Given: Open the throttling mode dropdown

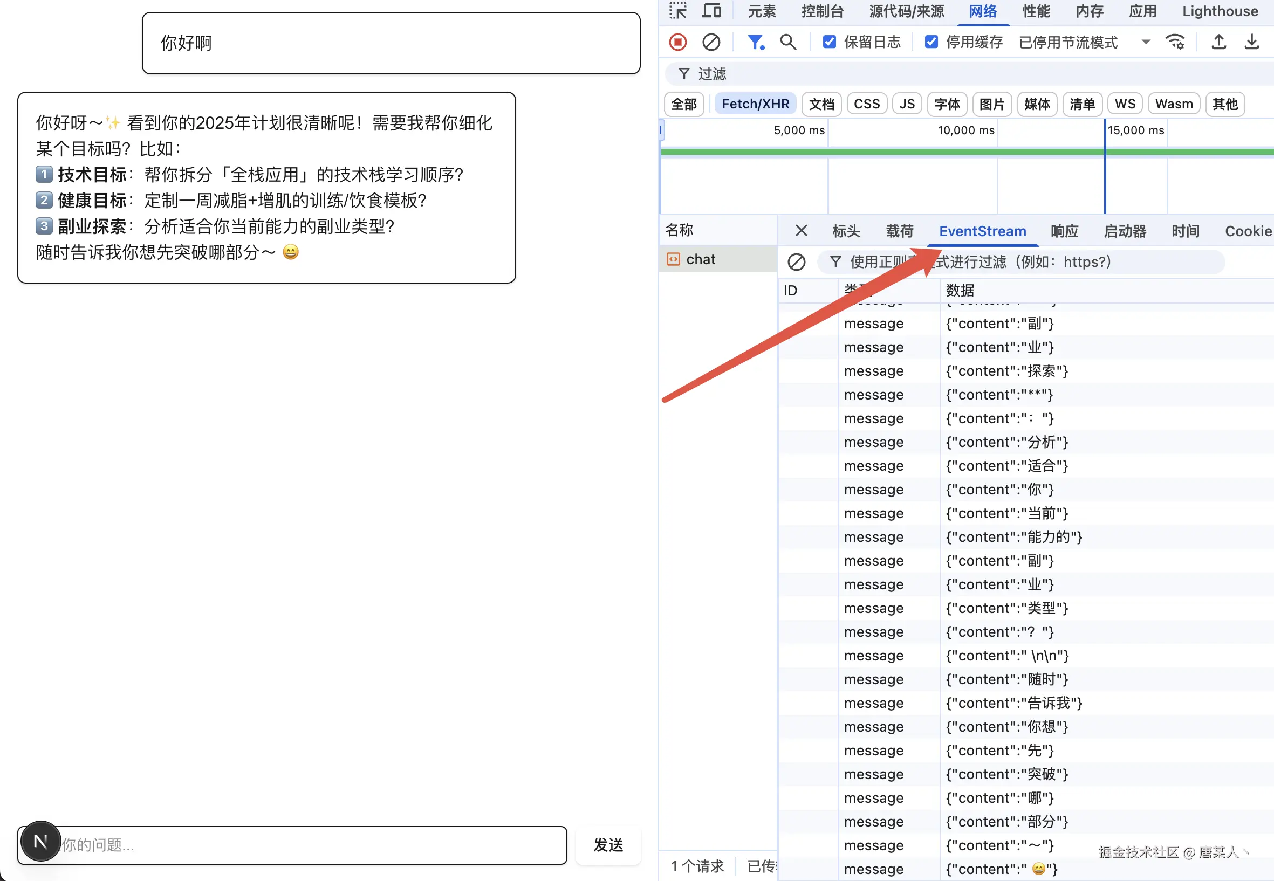Looking at the screenshot, I should [x=1145, y=42].
